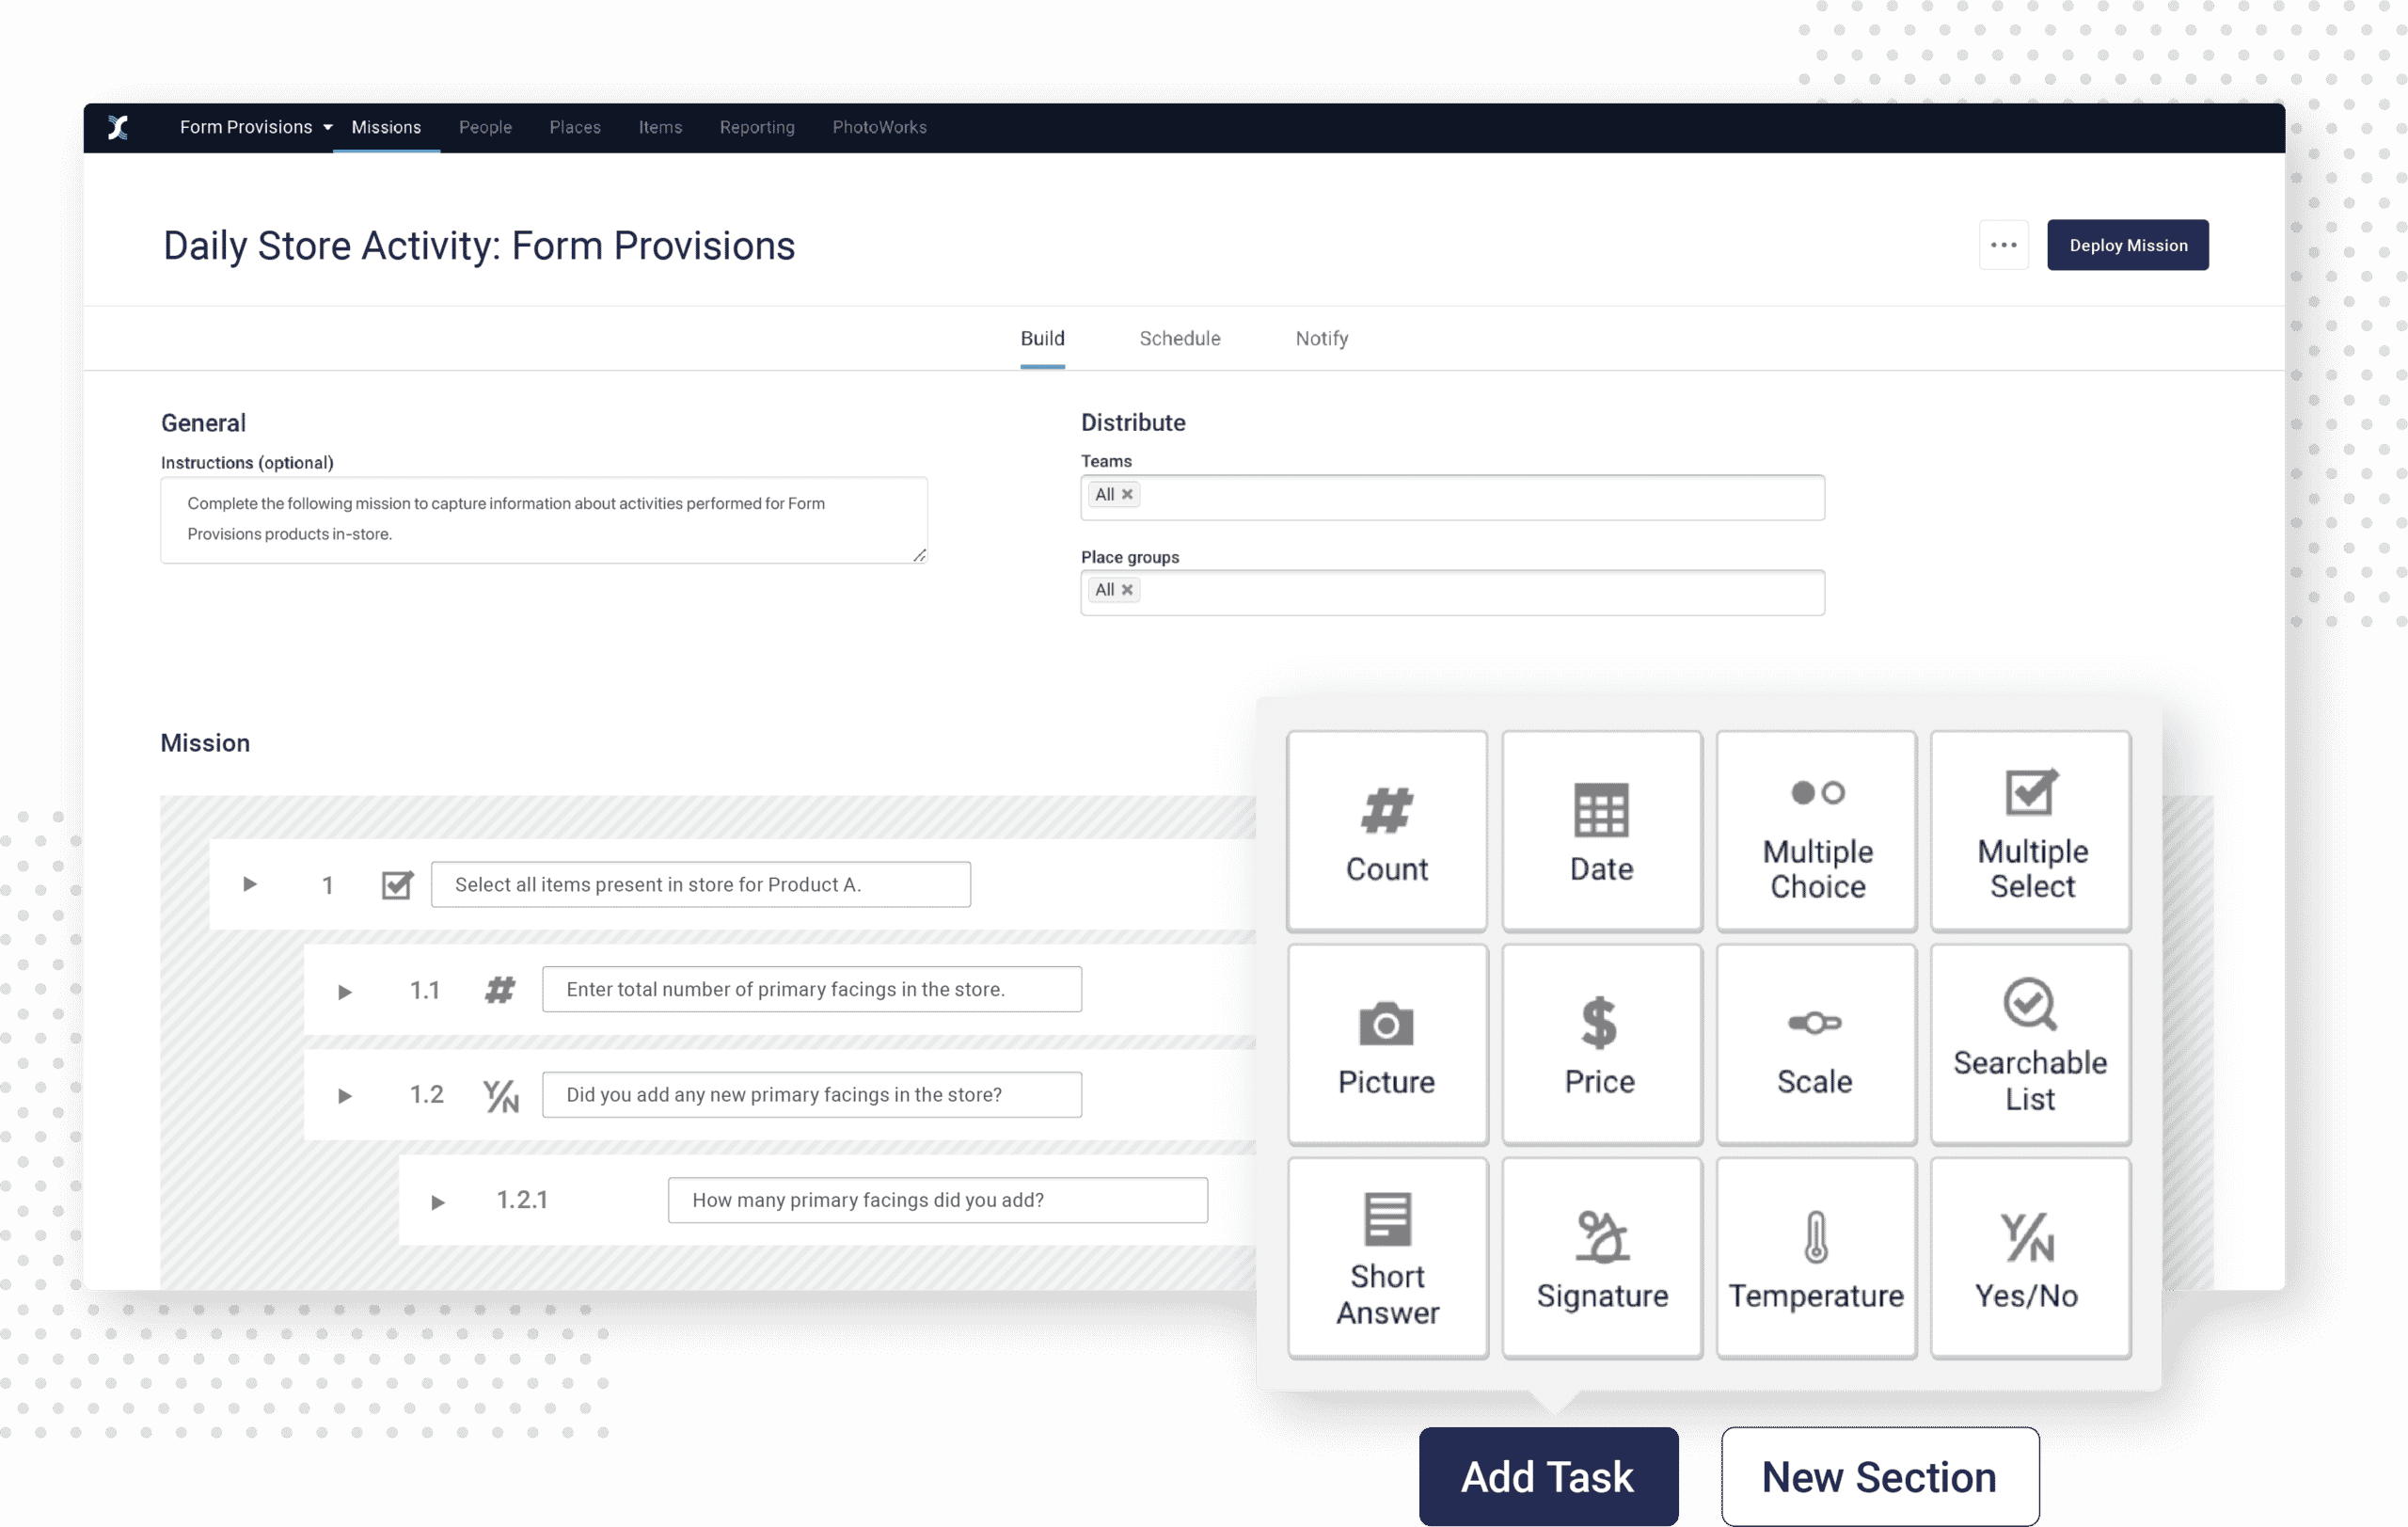Toggle the count icon on task 1.1
This screenshot has width=2408, height=1527.
pos(499,988)
